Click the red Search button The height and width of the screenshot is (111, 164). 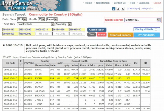pos(101,35)
